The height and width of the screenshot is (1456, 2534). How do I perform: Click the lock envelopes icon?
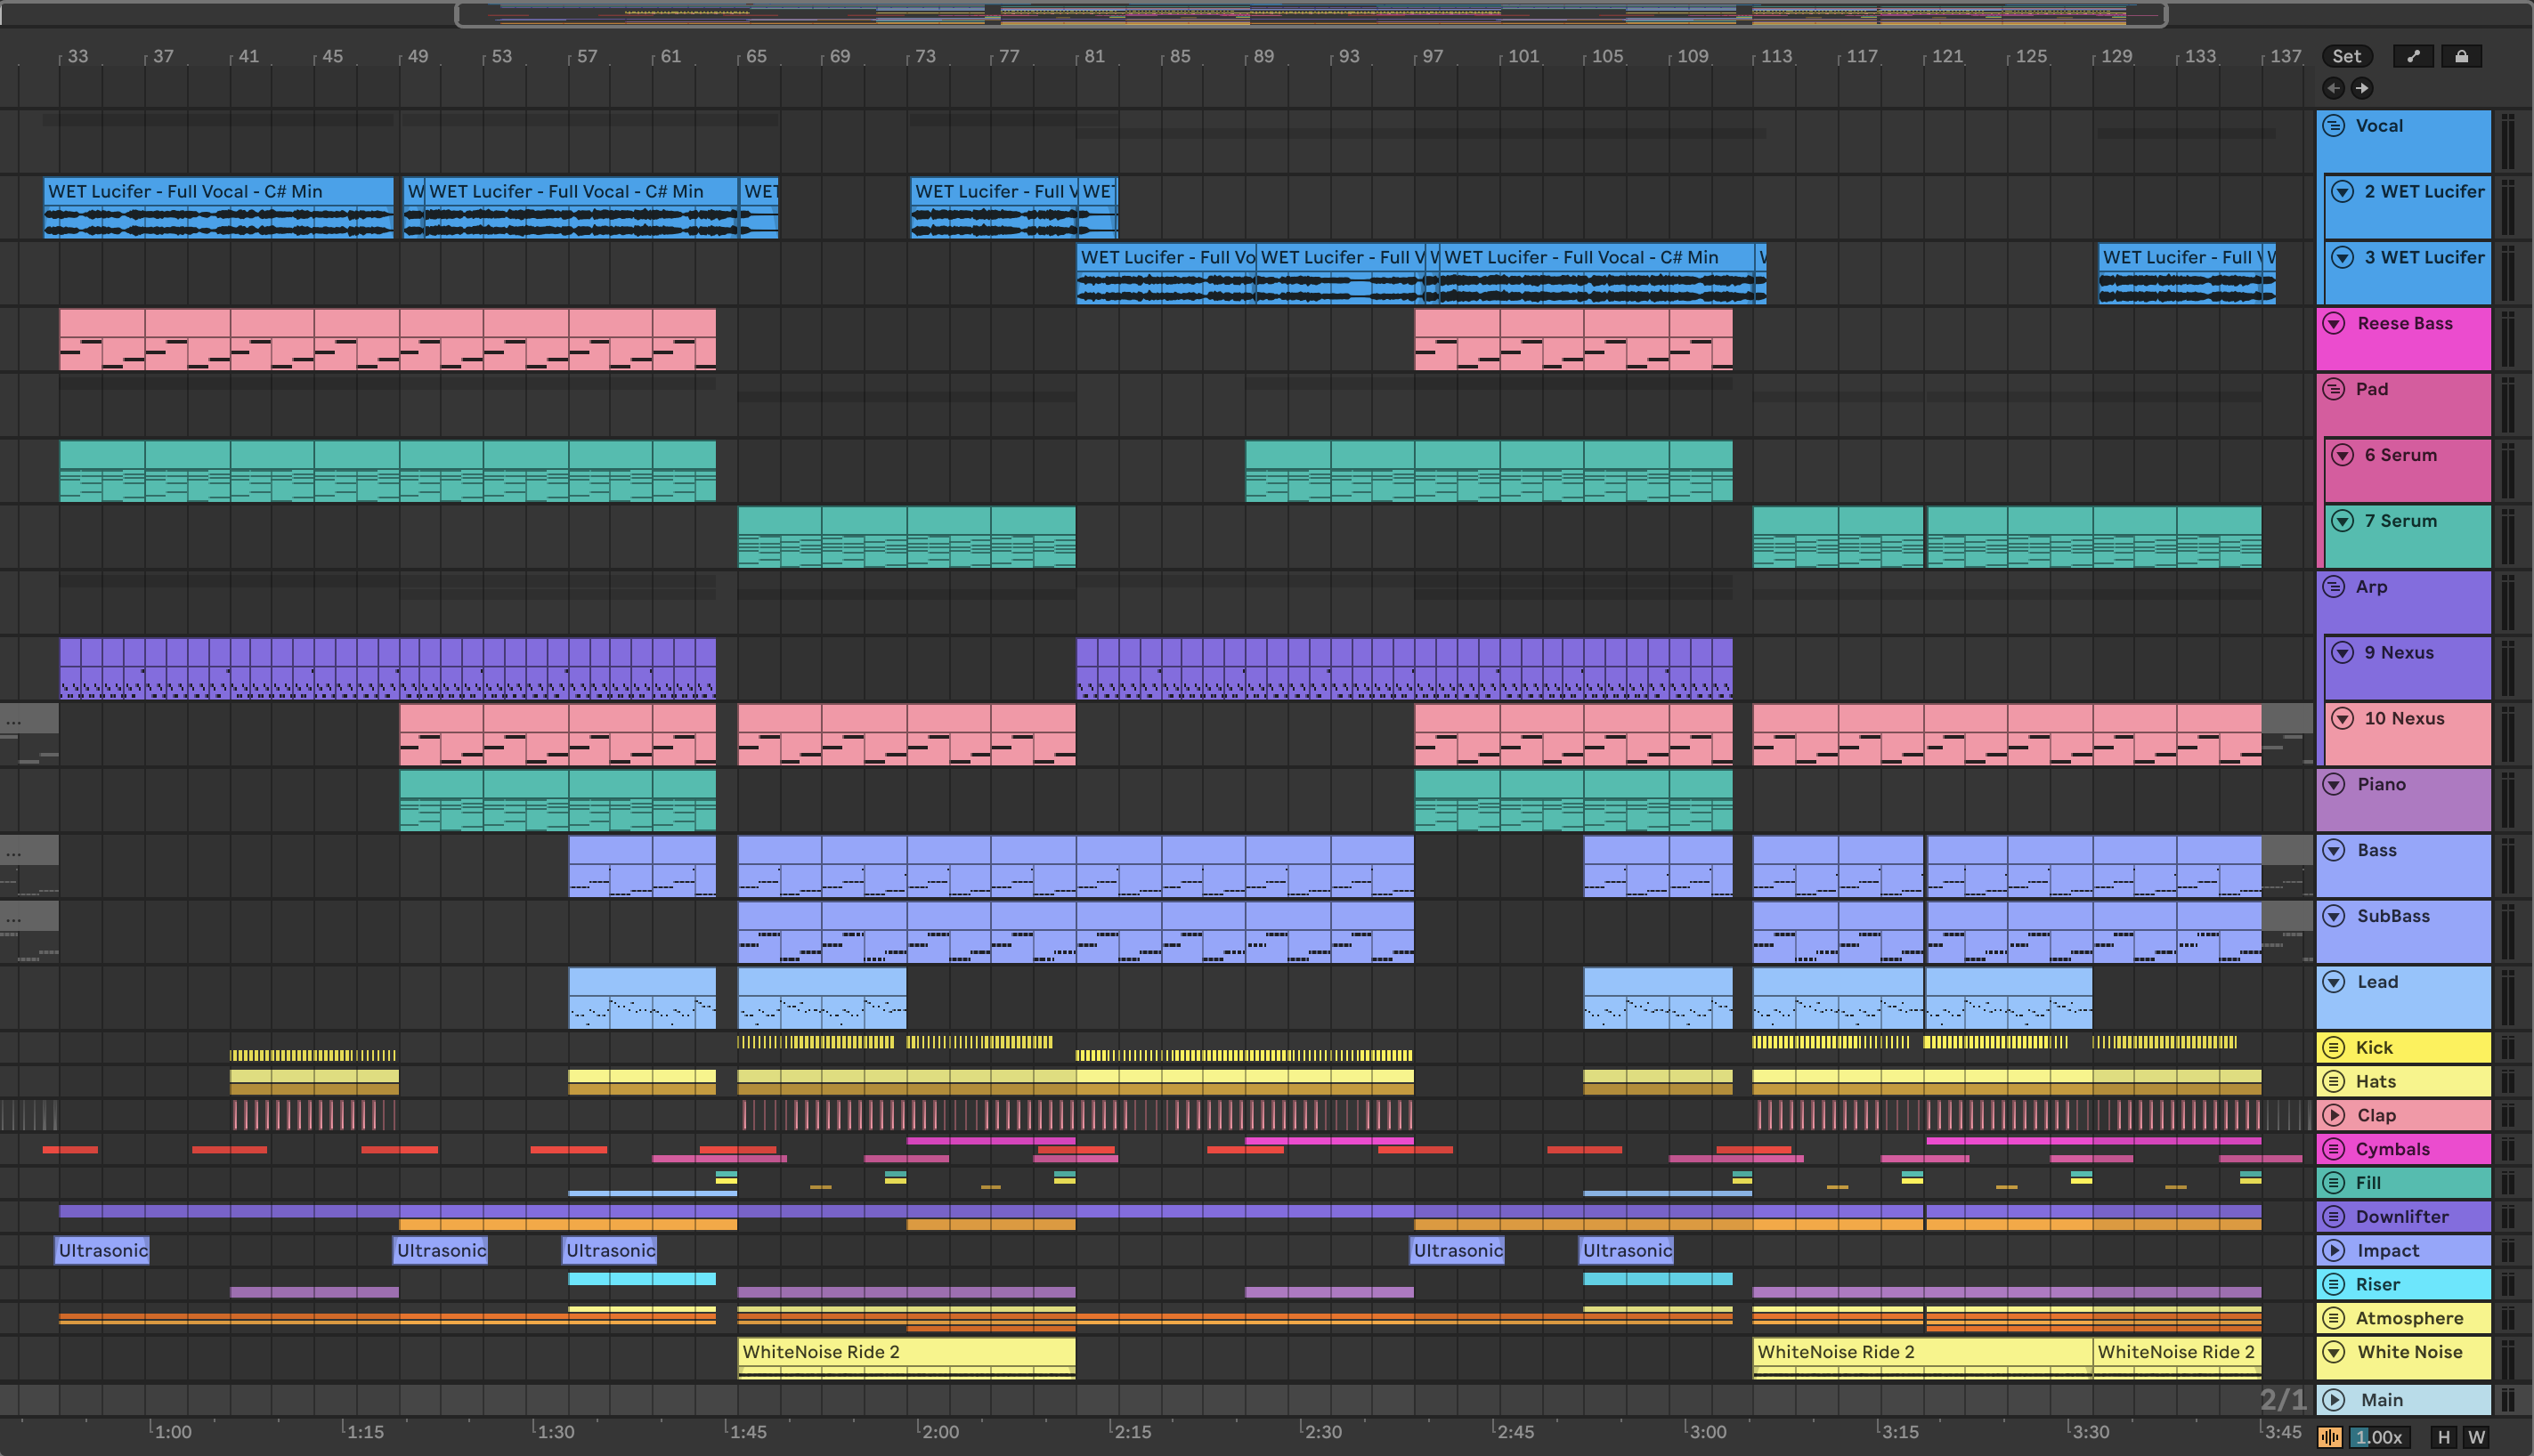point(2461,56)
